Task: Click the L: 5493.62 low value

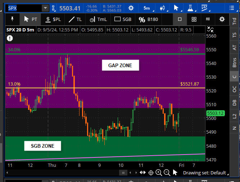Action: (142, 30)
